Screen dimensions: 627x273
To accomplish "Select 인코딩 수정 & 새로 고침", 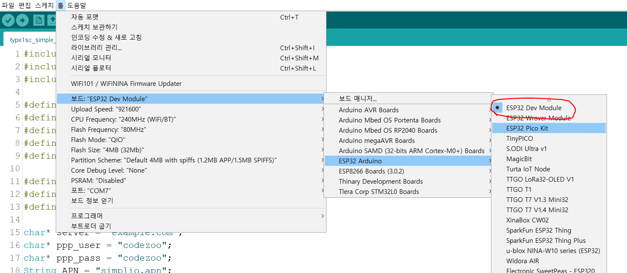I will tap(191, 37).
